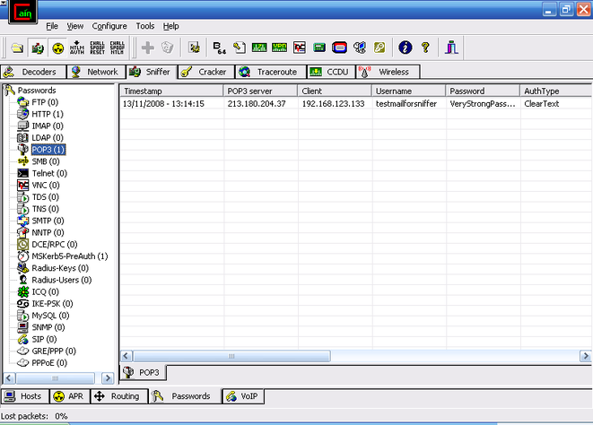The height and width of the screenshot is (425, 593).
Task: Click the Start/Stop APR radiation icon
Action: tap(58, 48)
